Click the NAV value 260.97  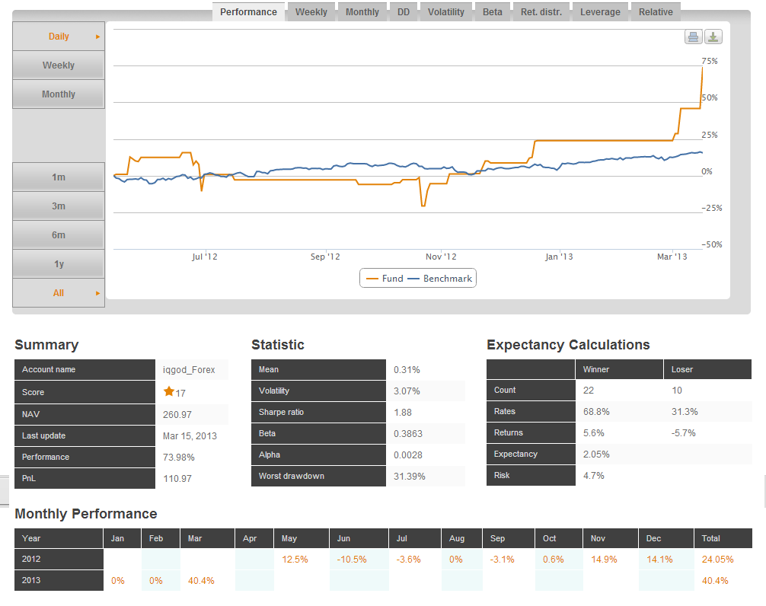(x=177, y=415)
